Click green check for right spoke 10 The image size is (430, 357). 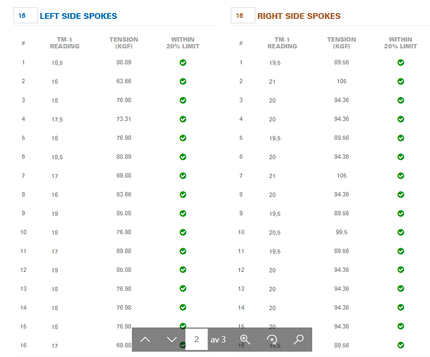pos(400,232)
